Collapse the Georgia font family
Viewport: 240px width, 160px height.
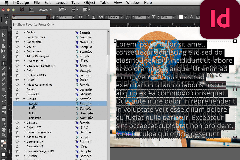pos(24,99)
